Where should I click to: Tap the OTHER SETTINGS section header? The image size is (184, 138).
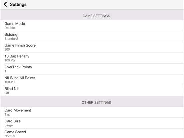[x=92, y=102]
